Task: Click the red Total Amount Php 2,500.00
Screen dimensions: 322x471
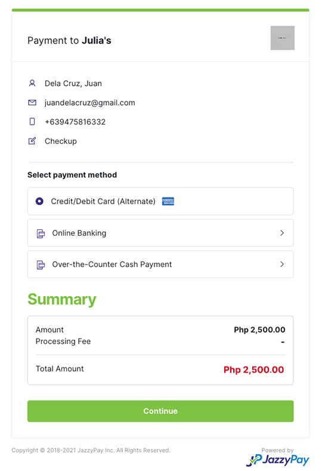Action: 253,370
